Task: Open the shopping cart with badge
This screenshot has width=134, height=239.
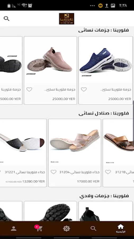Action: pyautogui.click(x=38, y=228)
